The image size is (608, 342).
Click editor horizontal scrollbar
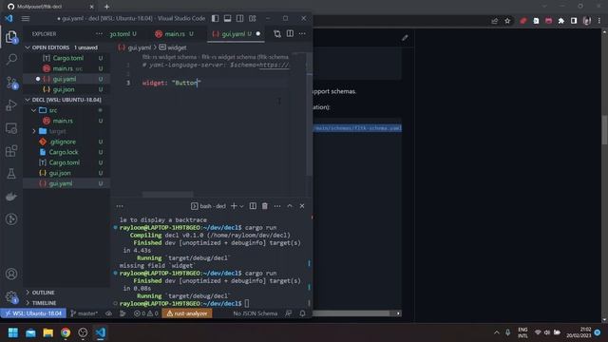pos(167,194)
